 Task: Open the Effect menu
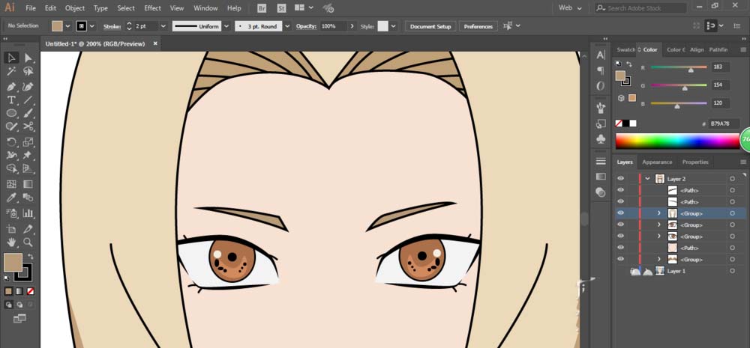pos(152,8)
